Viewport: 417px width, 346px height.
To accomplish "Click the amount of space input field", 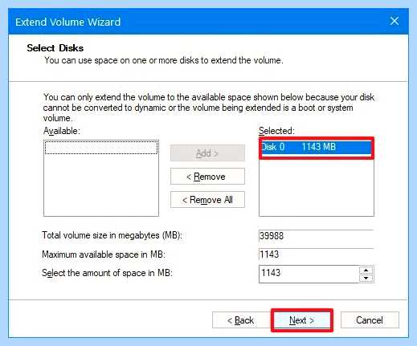I will pyautogui.click(x=309, y=274).
